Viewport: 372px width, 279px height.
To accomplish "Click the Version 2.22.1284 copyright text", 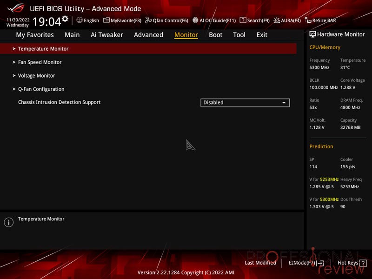I will tap(186, 272).
